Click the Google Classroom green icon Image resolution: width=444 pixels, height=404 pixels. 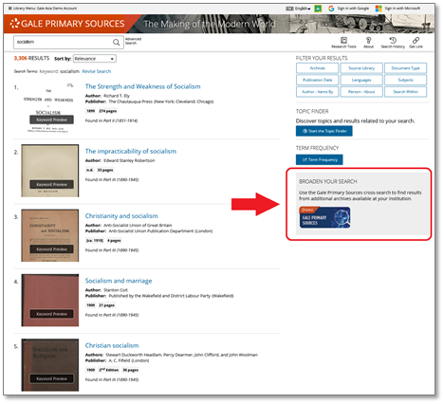[x=318, y=9]
